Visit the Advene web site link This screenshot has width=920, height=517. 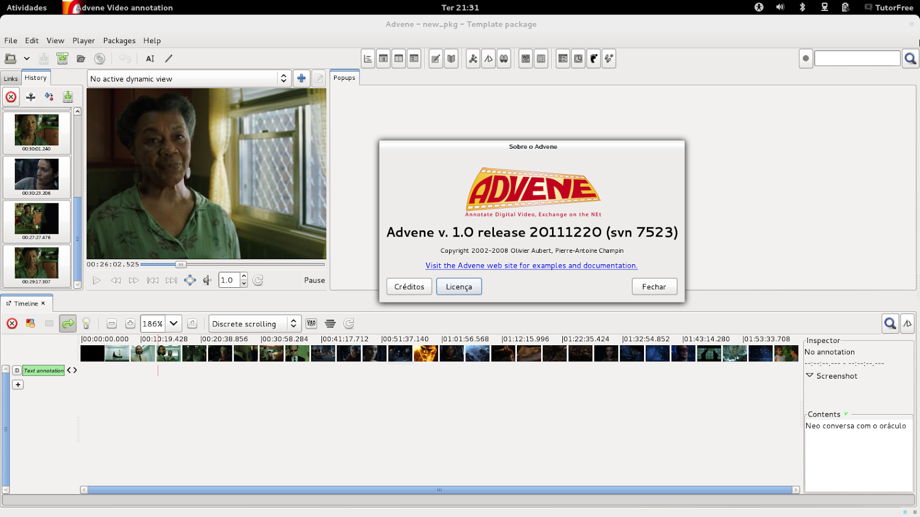[531, 265]
